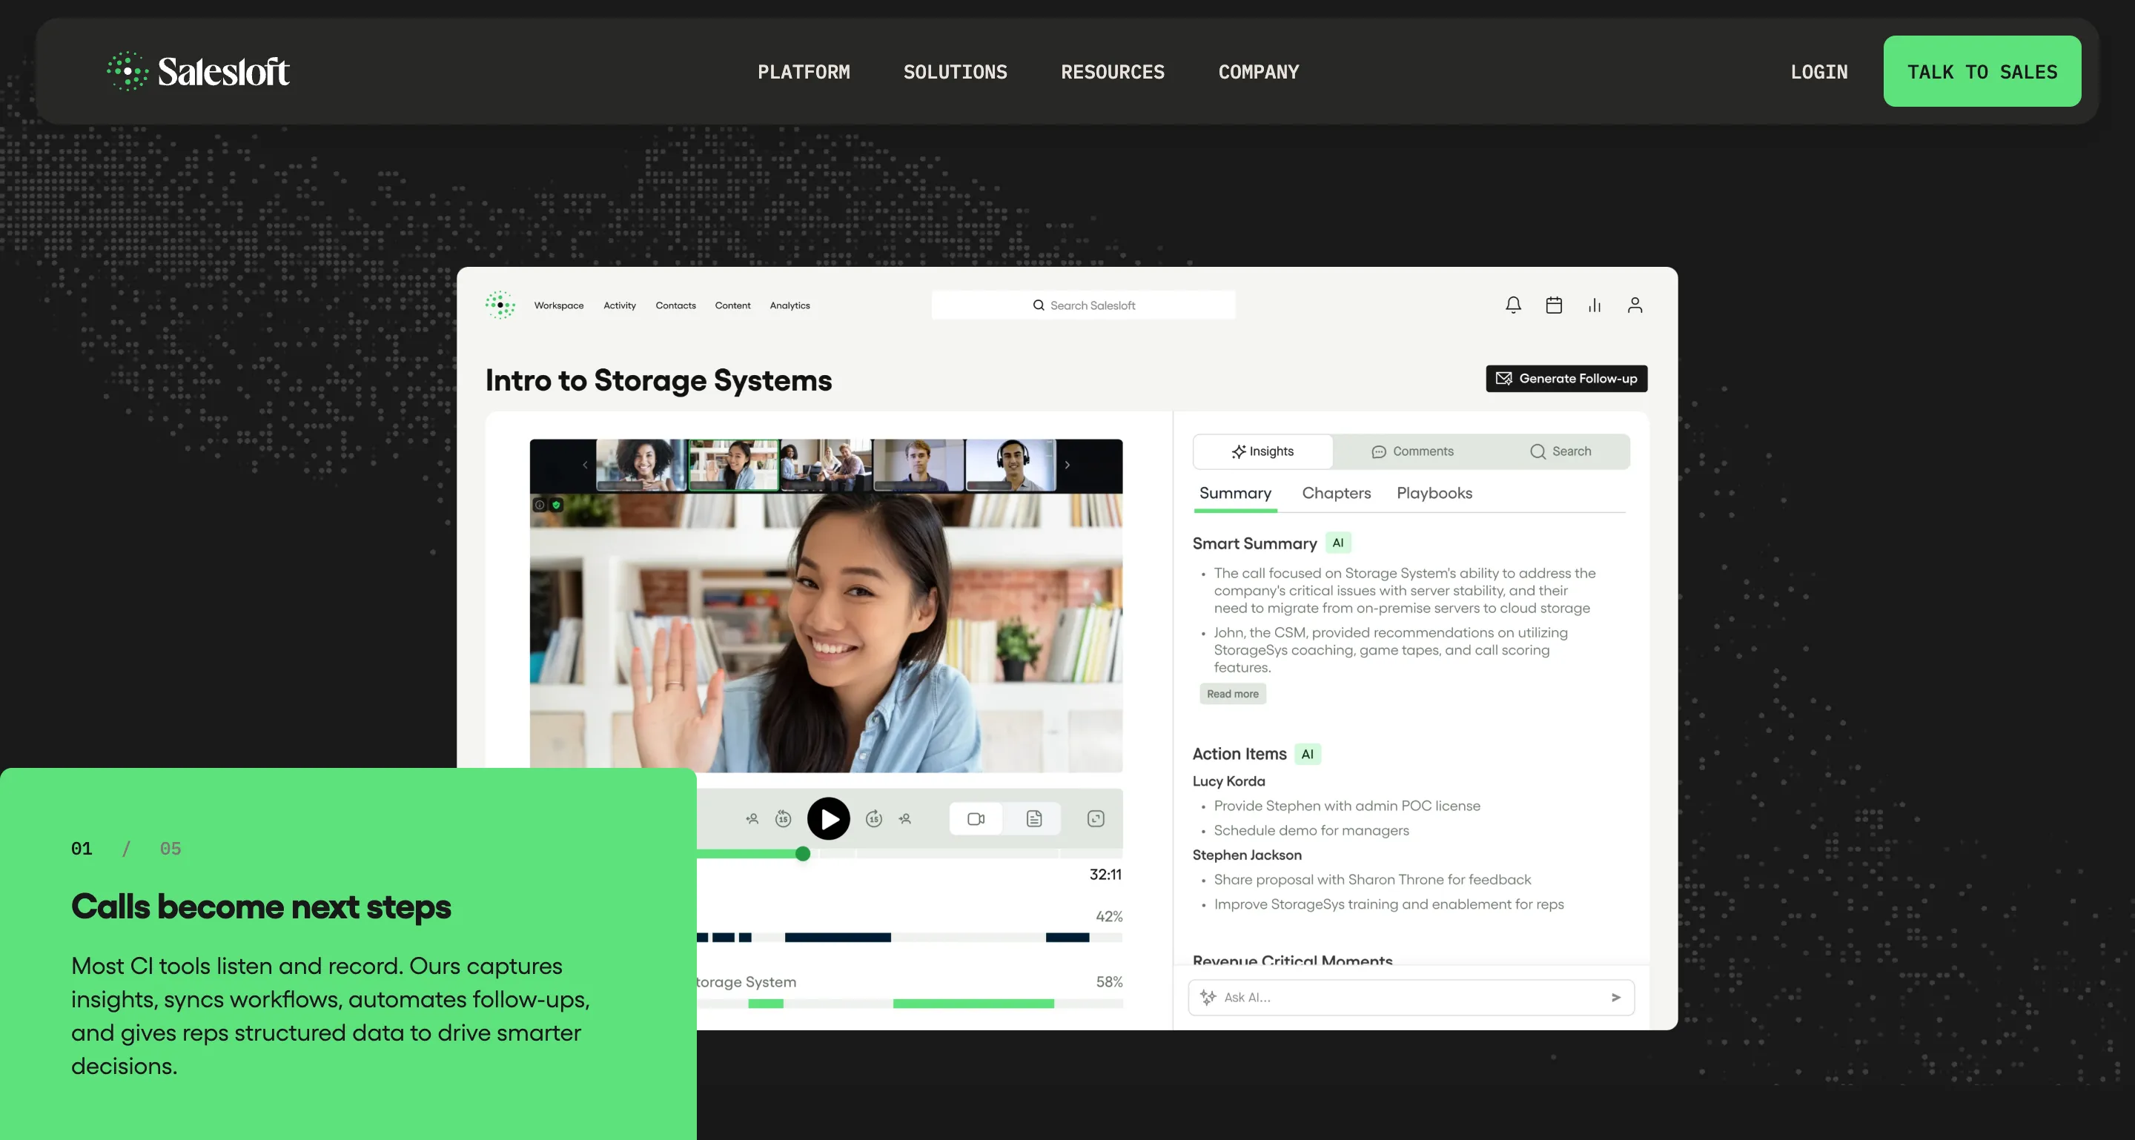
Task: Click the Login link
Action: (x=1818, y=72)
